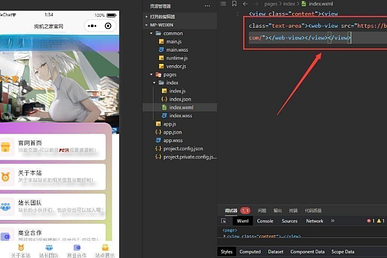Click the page tag in Wxml tree
The image size is (387, 258).
coord(230,230)
